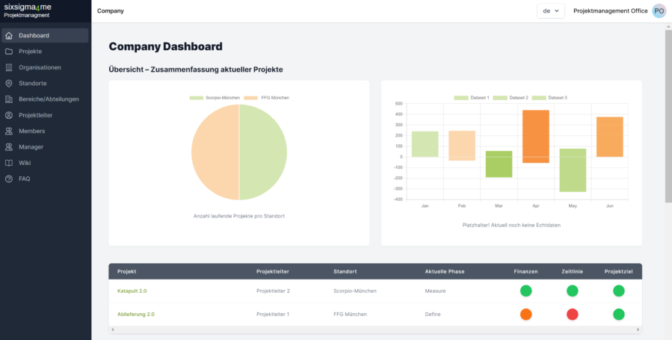
Task: Click the Aktuelle Phase column header
Action: point(445,271)
